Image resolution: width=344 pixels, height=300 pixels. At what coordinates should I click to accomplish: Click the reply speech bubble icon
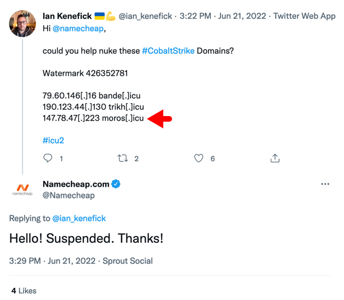tap(48, 159)
